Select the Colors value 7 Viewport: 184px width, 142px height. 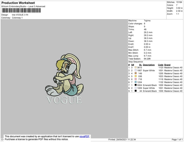pos(177,5)
